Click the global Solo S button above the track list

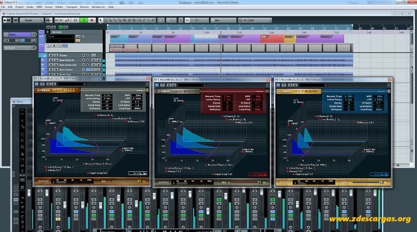tap(53, 27)
